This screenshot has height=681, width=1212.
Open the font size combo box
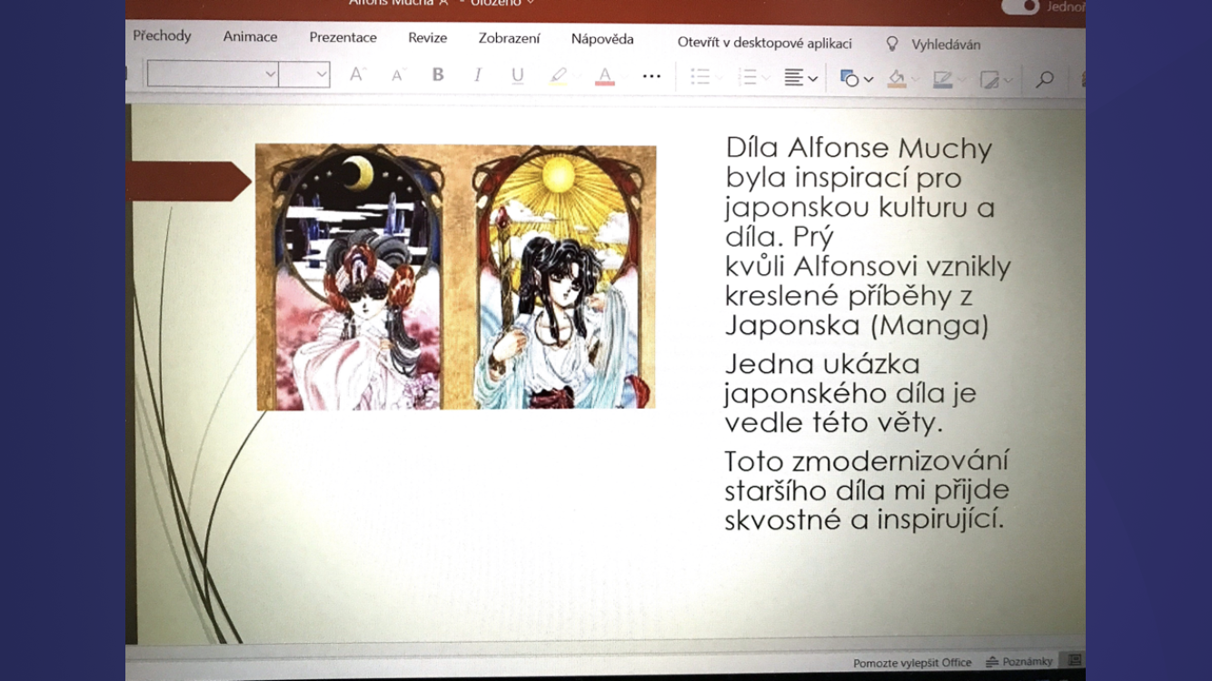[x=304, y=74]
